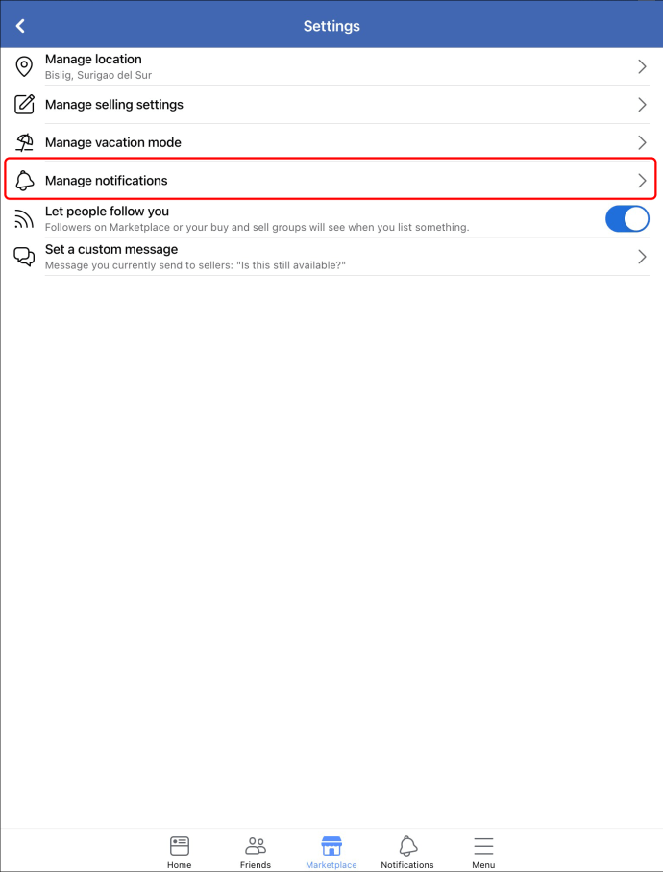Expand Manage location chevron
The image size is (663, 872).
[642, 66]
